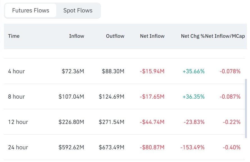
Task: Select the 12 hour row label
Action: pyautogui.click(x=18, y=122)
